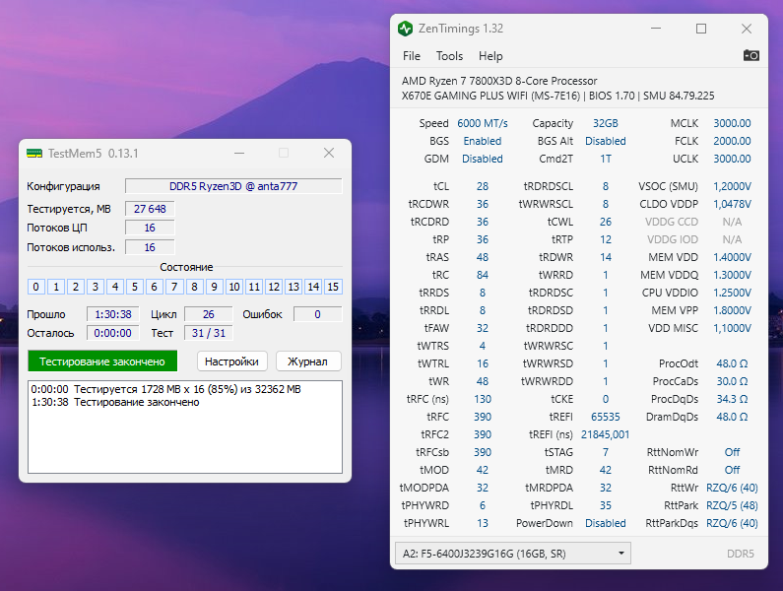Select thread status box 4
The height and width of the screenshot is (591, 783).
115,287
